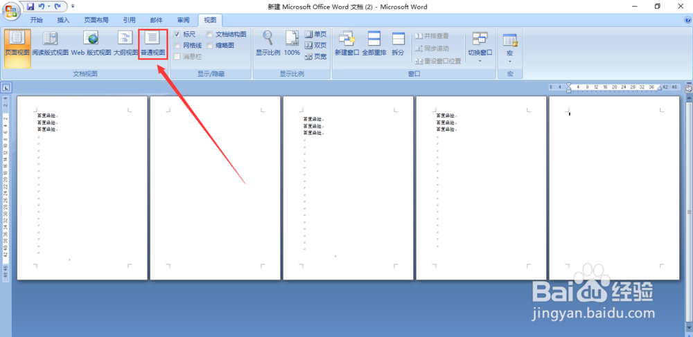The width and height of the screenshot is (693, 337).
Task: Click 全部重排 arrange all
Action: [x=374, y=44]
